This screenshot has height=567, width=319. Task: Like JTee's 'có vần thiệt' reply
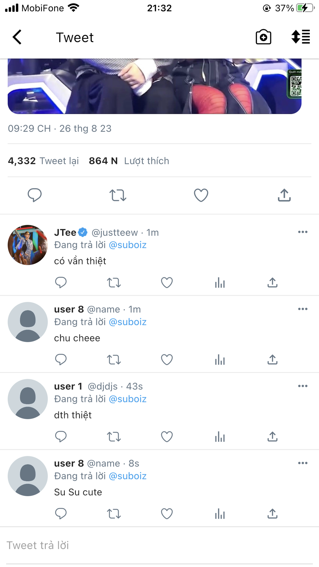tap(167, 283)
